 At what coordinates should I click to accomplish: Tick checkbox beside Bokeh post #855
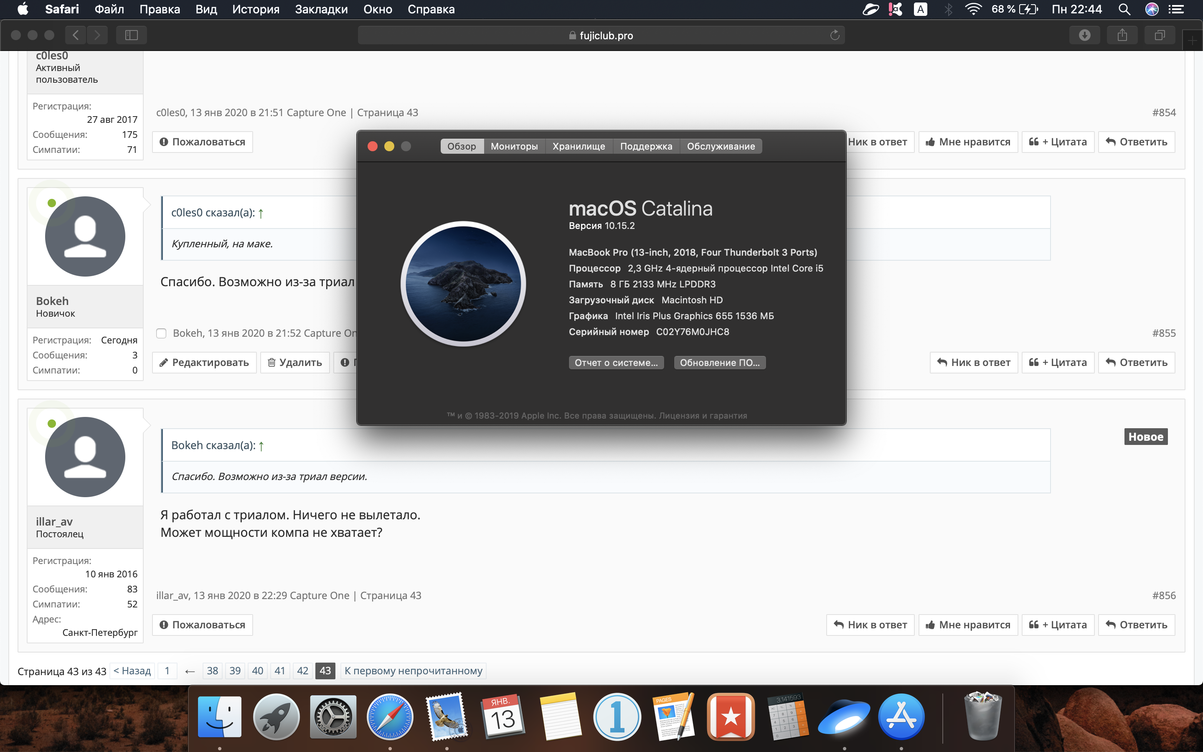[x=161, y=333]
